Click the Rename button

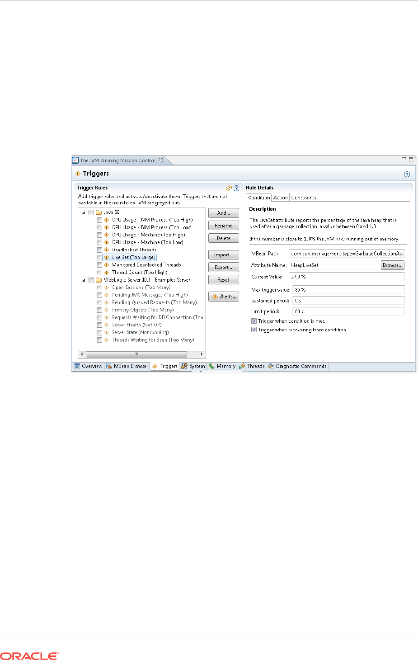[224, 226]
